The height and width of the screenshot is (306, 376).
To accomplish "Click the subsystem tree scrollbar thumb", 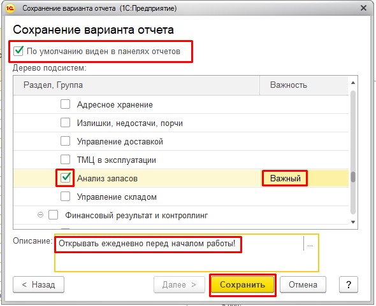I will 353,177.
